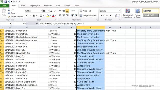The width and height of the screenshot is (160, 90).
Task: Expand the Copy dropdown arrow
Action: 16,13
